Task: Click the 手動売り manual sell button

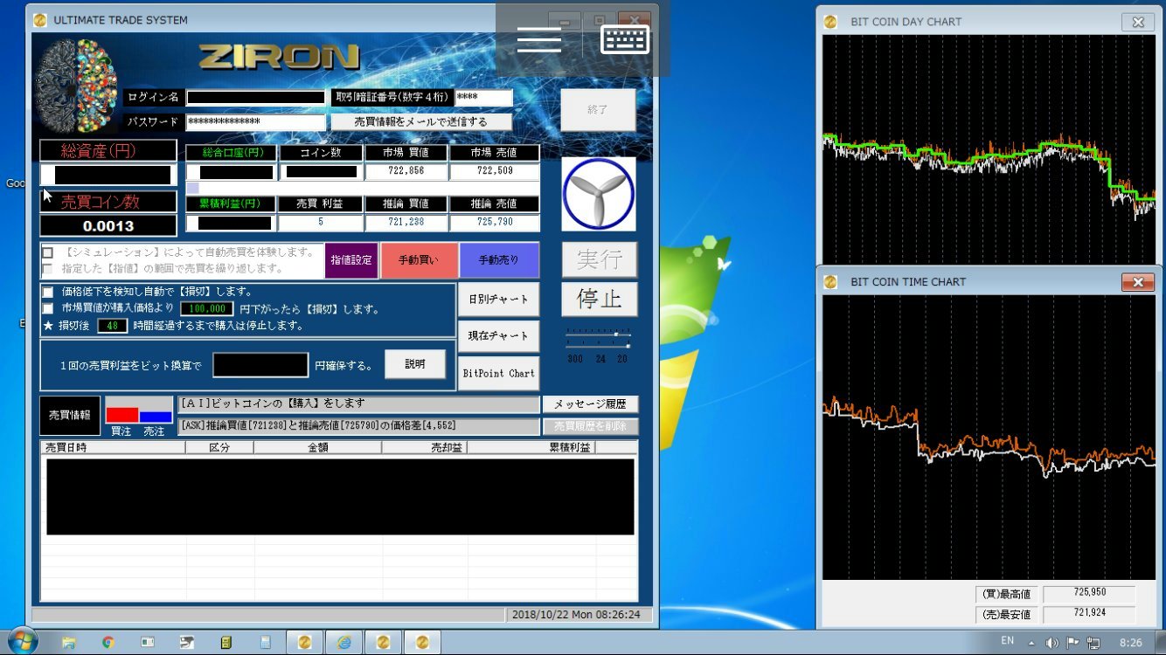Action: 498,260
